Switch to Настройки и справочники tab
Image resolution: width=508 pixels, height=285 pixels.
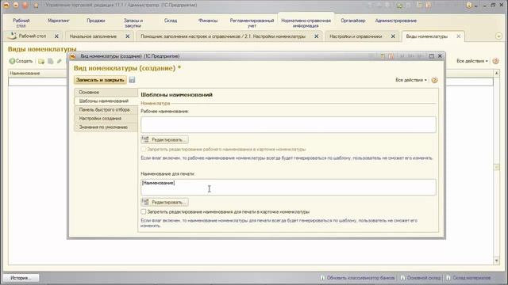(x=356, y=36)
